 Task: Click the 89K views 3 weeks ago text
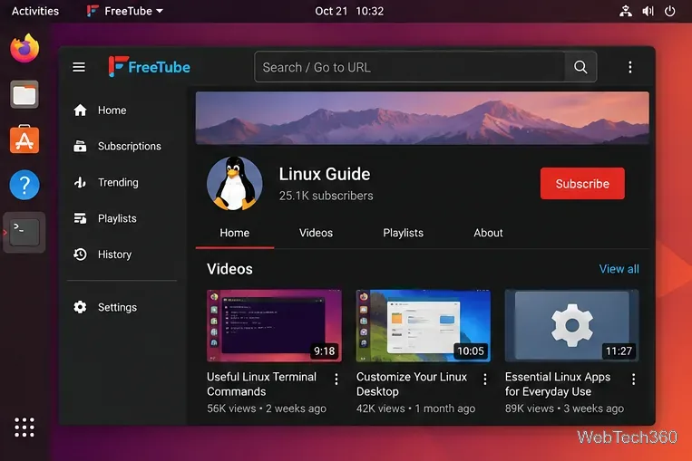[564, 408]
